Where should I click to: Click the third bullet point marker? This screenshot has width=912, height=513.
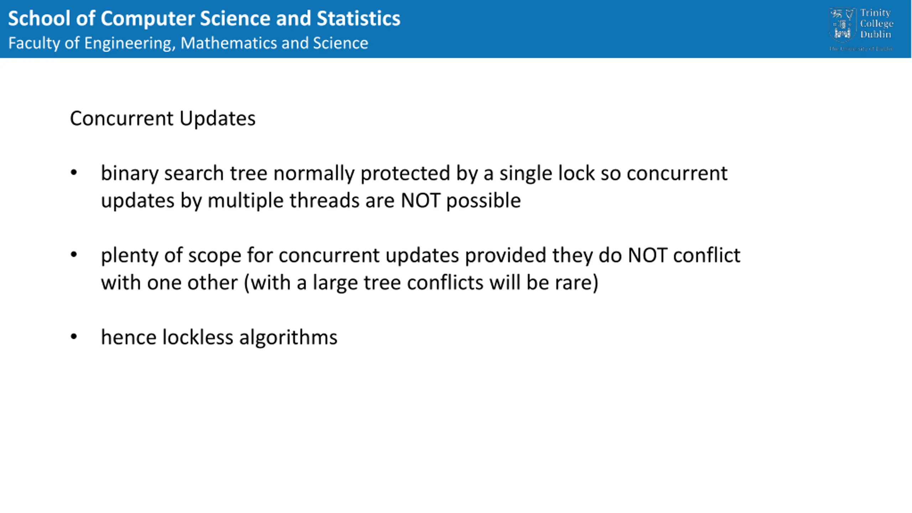point(74,337)
